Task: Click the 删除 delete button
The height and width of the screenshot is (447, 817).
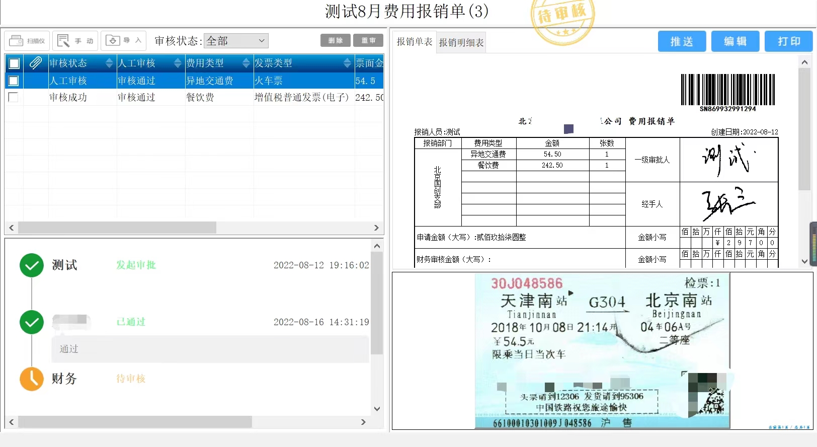Action: click(x=335, y=40)
